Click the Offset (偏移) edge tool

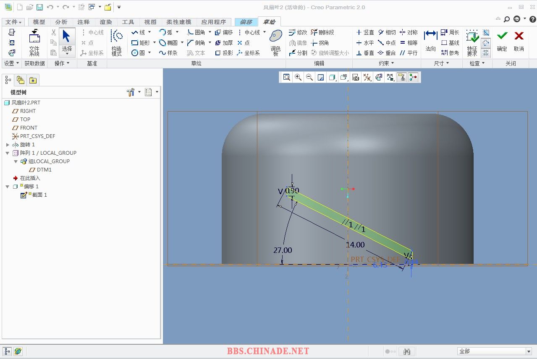click(x=224, y=32)
